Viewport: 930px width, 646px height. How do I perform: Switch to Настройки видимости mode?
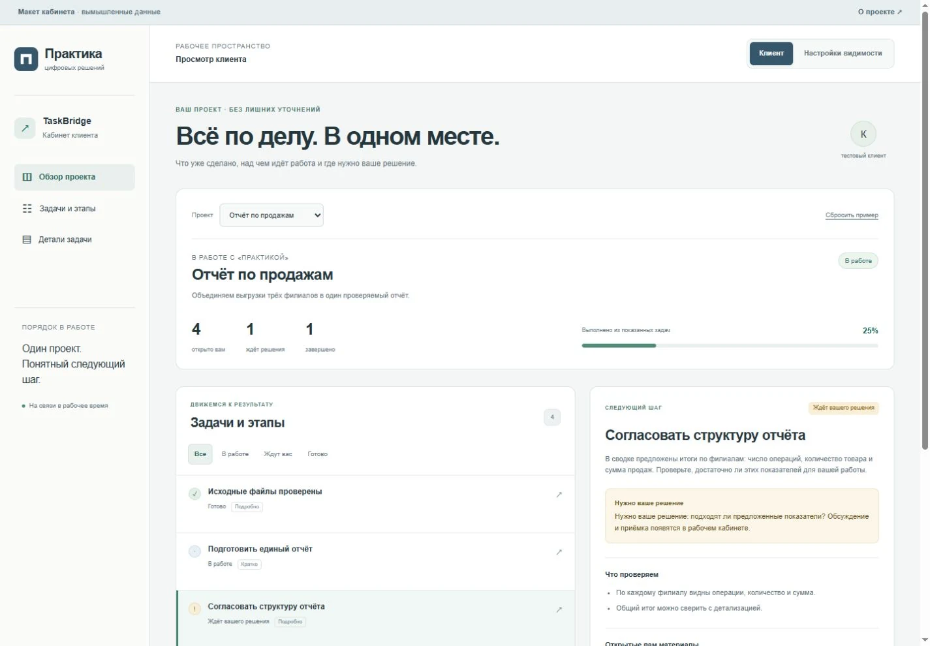point(843,54)
